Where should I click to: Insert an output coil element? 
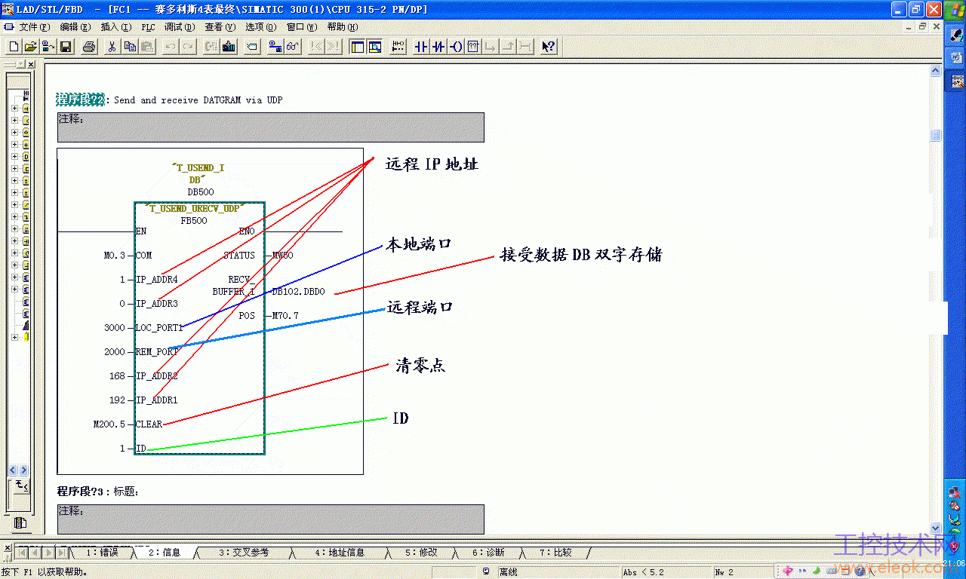(x=456, y=47)
